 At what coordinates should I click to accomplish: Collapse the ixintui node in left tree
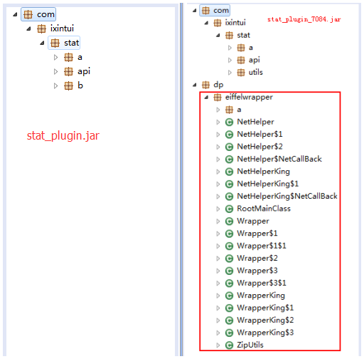tap(28, 28)
